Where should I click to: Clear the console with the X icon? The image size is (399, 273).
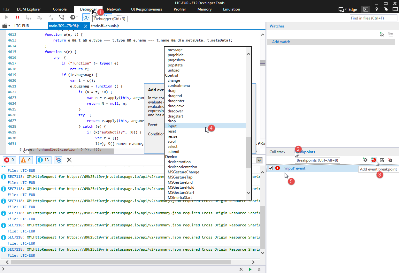click(x=69, y=160)
